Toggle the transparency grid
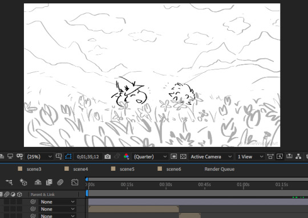Screen dimensions: 308x218 (183, 157)
